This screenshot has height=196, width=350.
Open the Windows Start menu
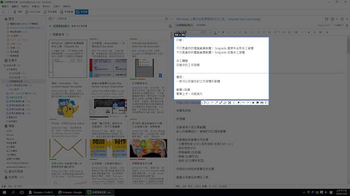point(4,192)
